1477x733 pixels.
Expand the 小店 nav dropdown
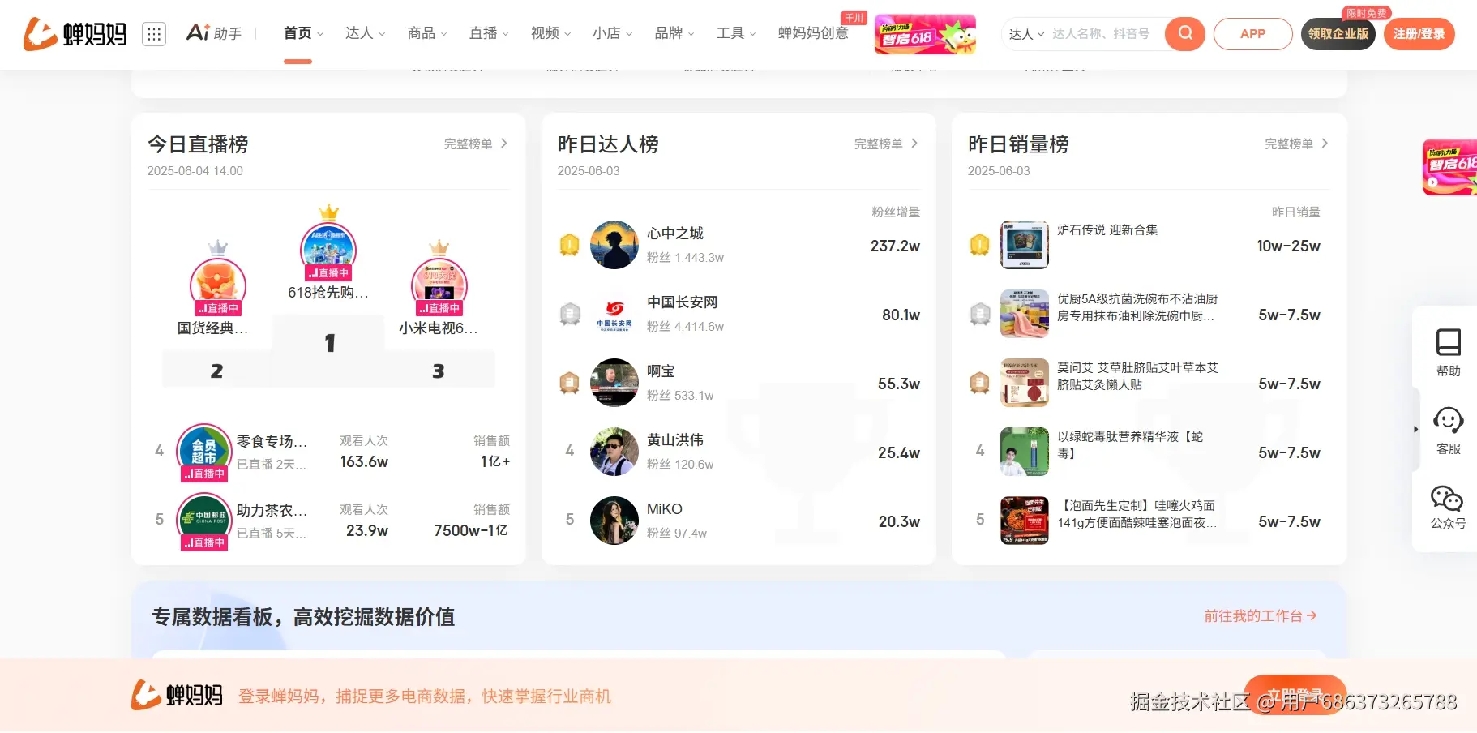click(x=612, y=33)
